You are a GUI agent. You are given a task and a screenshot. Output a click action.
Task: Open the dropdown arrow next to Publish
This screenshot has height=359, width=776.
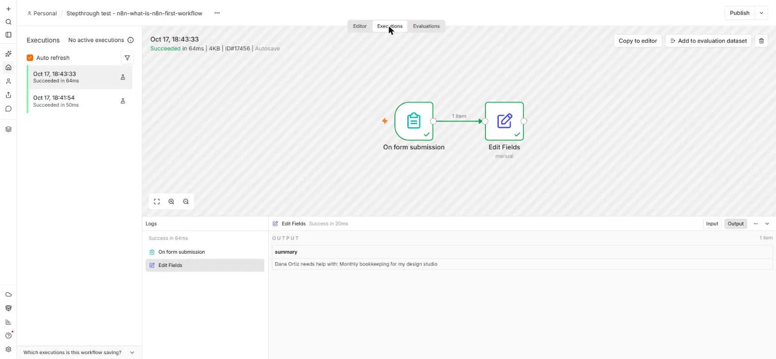coord(761,13)
